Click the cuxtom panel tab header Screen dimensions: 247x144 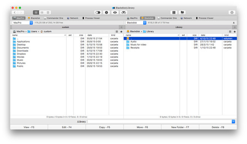pos(65,27)
